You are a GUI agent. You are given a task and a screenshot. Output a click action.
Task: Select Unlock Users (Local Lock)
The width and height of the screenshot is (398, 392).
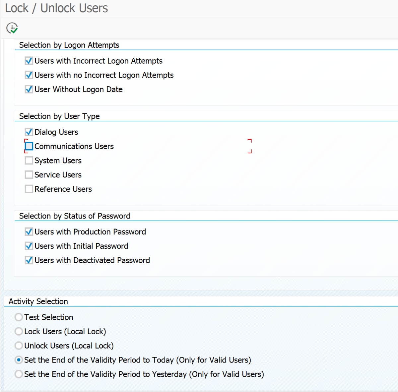[19, 346]
